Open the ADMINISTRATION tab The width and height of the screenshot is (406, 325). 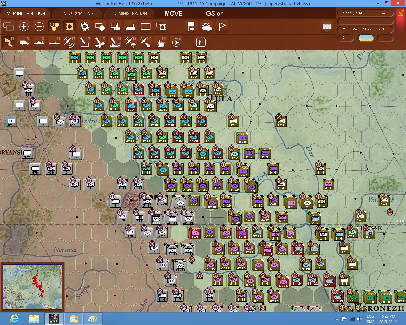tap(130, 13)
